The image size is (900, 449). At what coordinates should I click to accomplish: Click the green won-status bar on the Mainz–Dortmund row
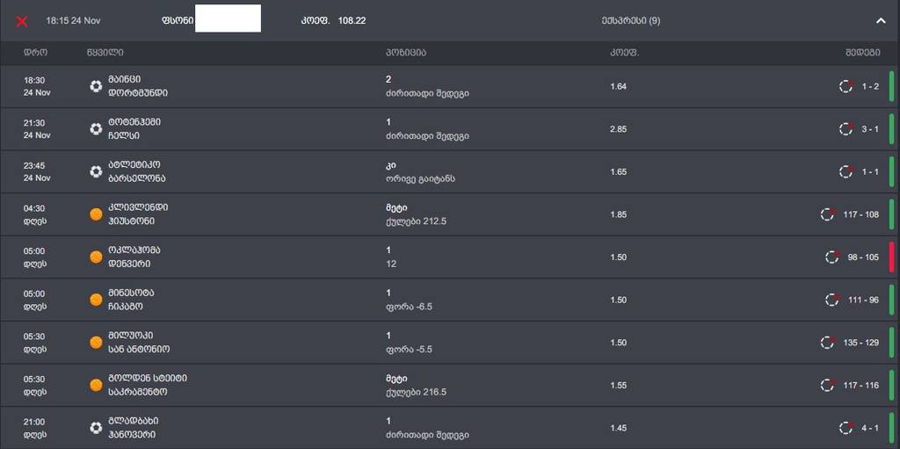pyautogui.click(x=891, y=86)
